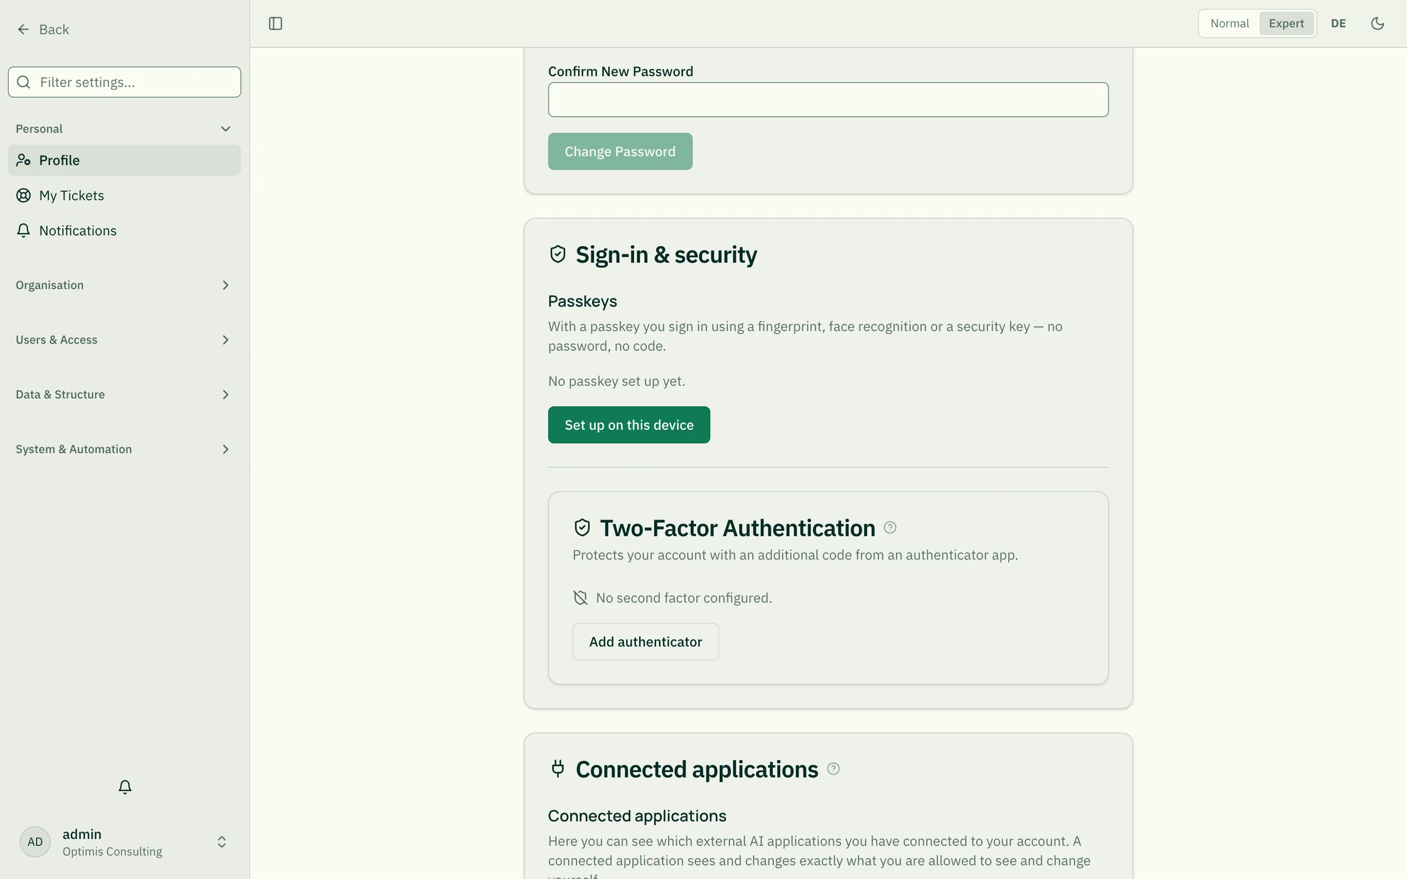
Task: Expand Data & Structure section
Action: [125, 394]
